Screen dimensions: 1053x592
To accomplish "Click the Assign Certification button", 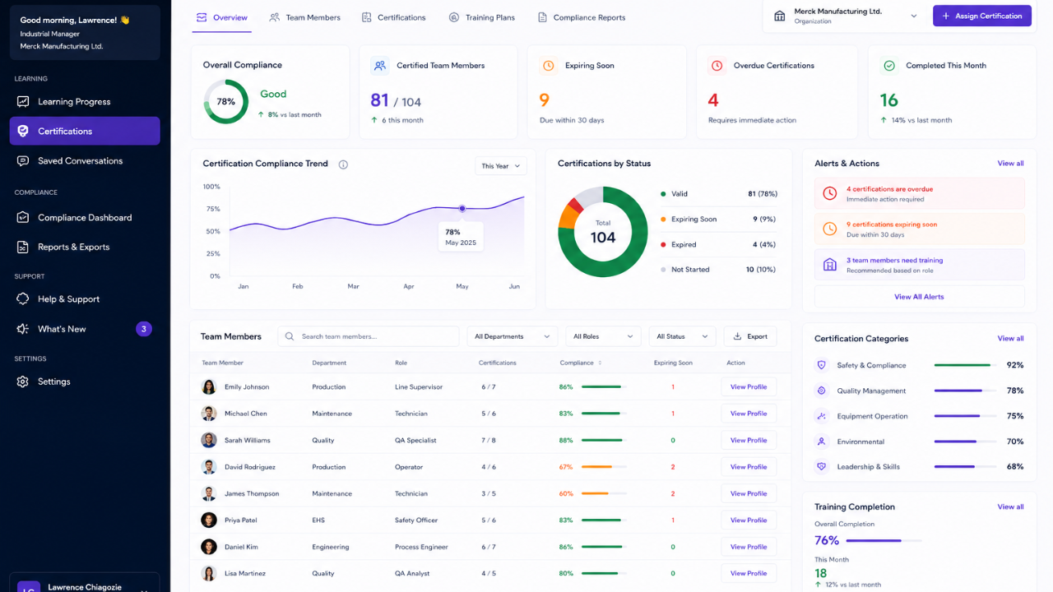I will coord(982,16).
